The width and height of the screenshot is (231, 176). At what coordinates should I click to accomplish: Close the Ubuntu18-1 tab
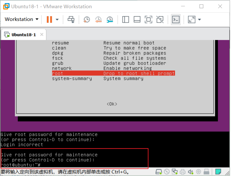(x=42, y=35)
